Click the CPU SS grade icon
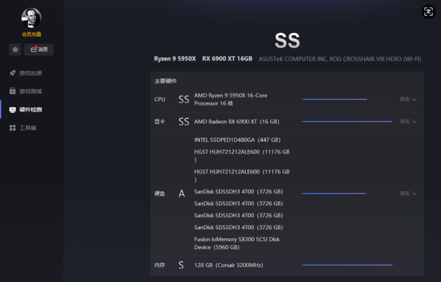Image resolution: width=441 pixels, height=282 pixels. 184,99
